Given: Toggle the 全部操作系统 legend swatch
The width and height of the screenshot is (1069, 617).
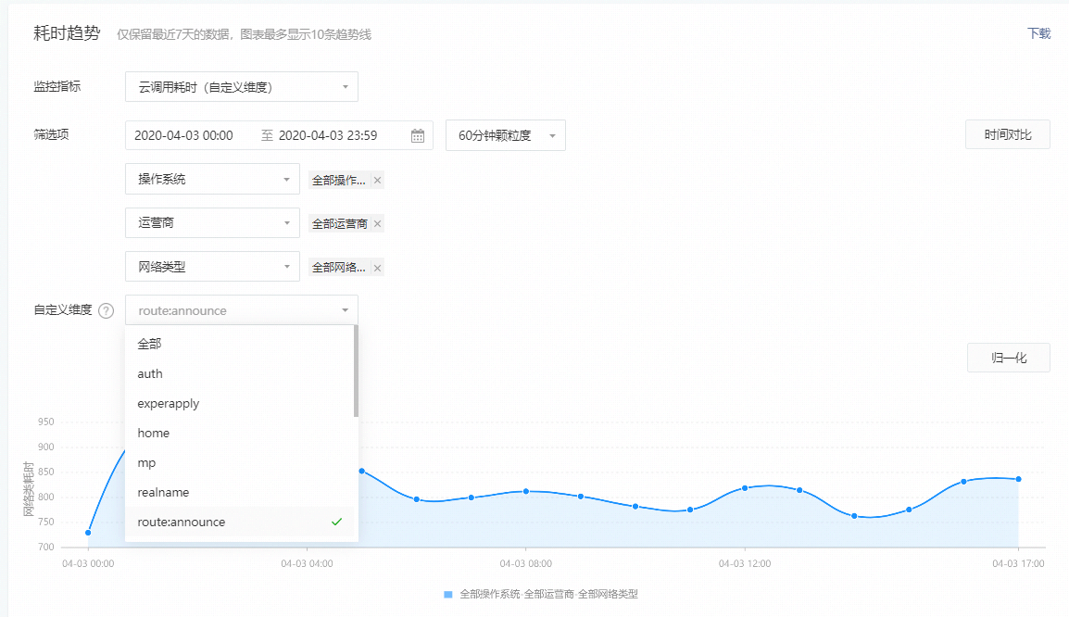Looking at the screenshot, I should click(x=448, y=595).
